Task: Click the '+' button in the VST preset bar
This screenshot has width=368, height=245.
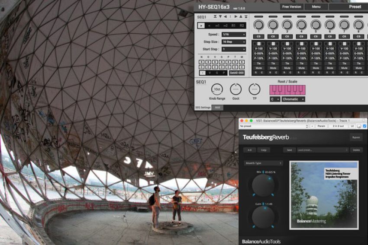Action: 312,126
